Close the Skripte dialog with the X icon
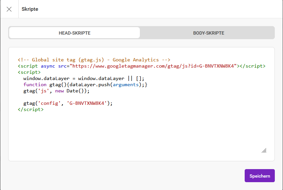The width and height of the screenshot is (283, 190). pos(9,9)
